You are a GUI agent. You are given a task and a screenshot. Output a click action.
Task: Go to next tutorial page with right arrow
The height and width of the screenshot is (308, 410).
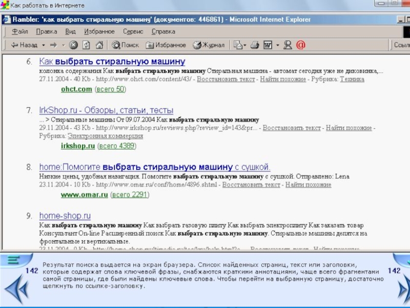click(x=404, y=289)
